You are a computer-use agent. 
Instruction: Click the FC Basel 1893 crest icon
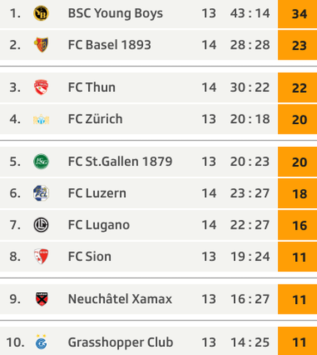(x=41, y=45)
